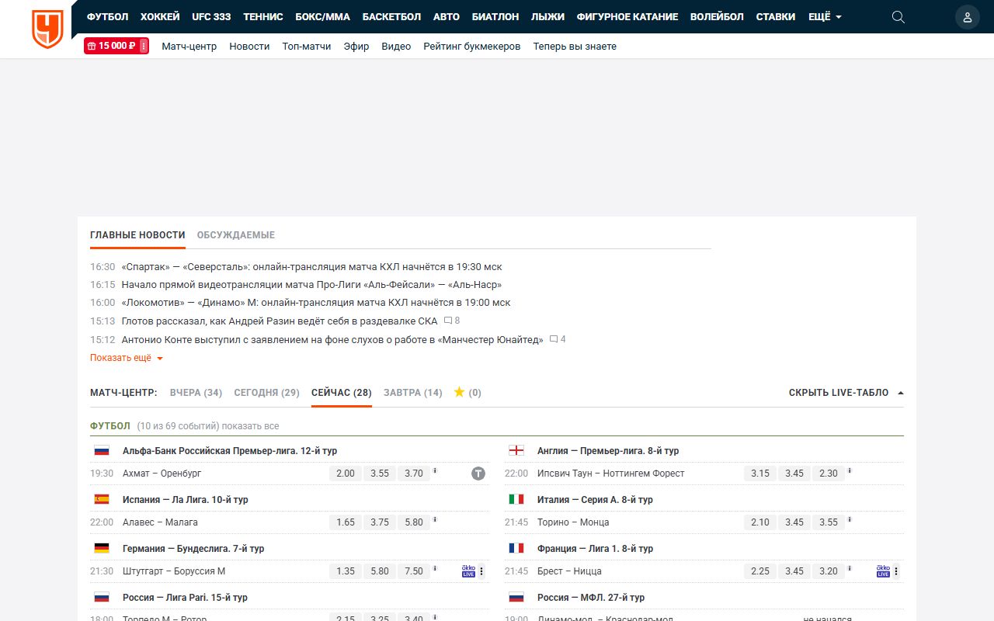Viewport: 994px width, 621px height.
Task: Open the Матч-центр submenu link
Action: coord(189,46)
